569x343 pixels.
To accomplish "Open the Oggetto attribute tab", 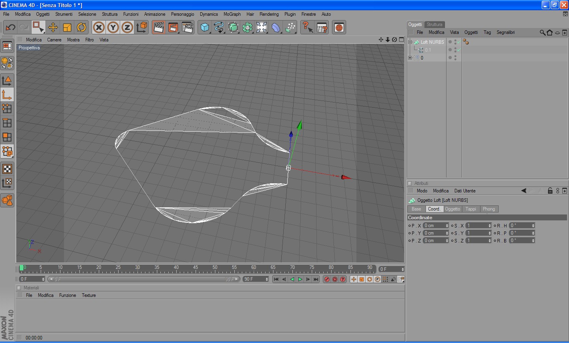I will (x=452, y=209).
